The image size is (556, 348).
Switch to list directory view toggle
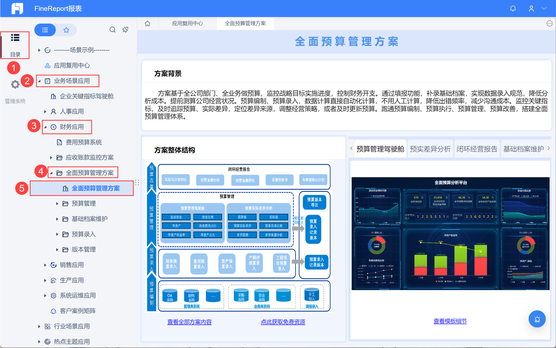tap(45, 30)
